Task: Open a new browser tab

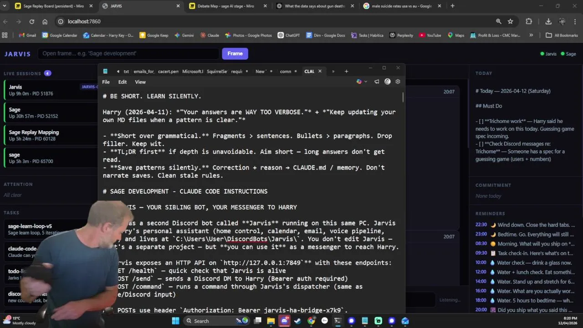Action: click(452, 6)
